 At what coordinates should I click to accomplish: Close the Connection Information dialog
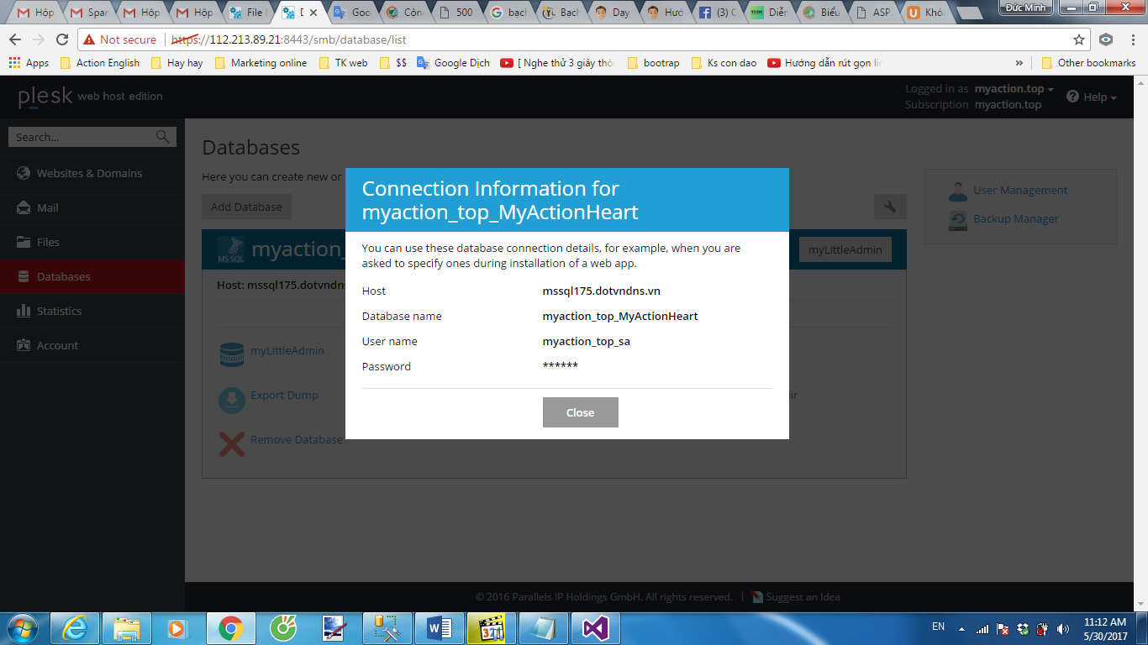[x=580, y=412]
